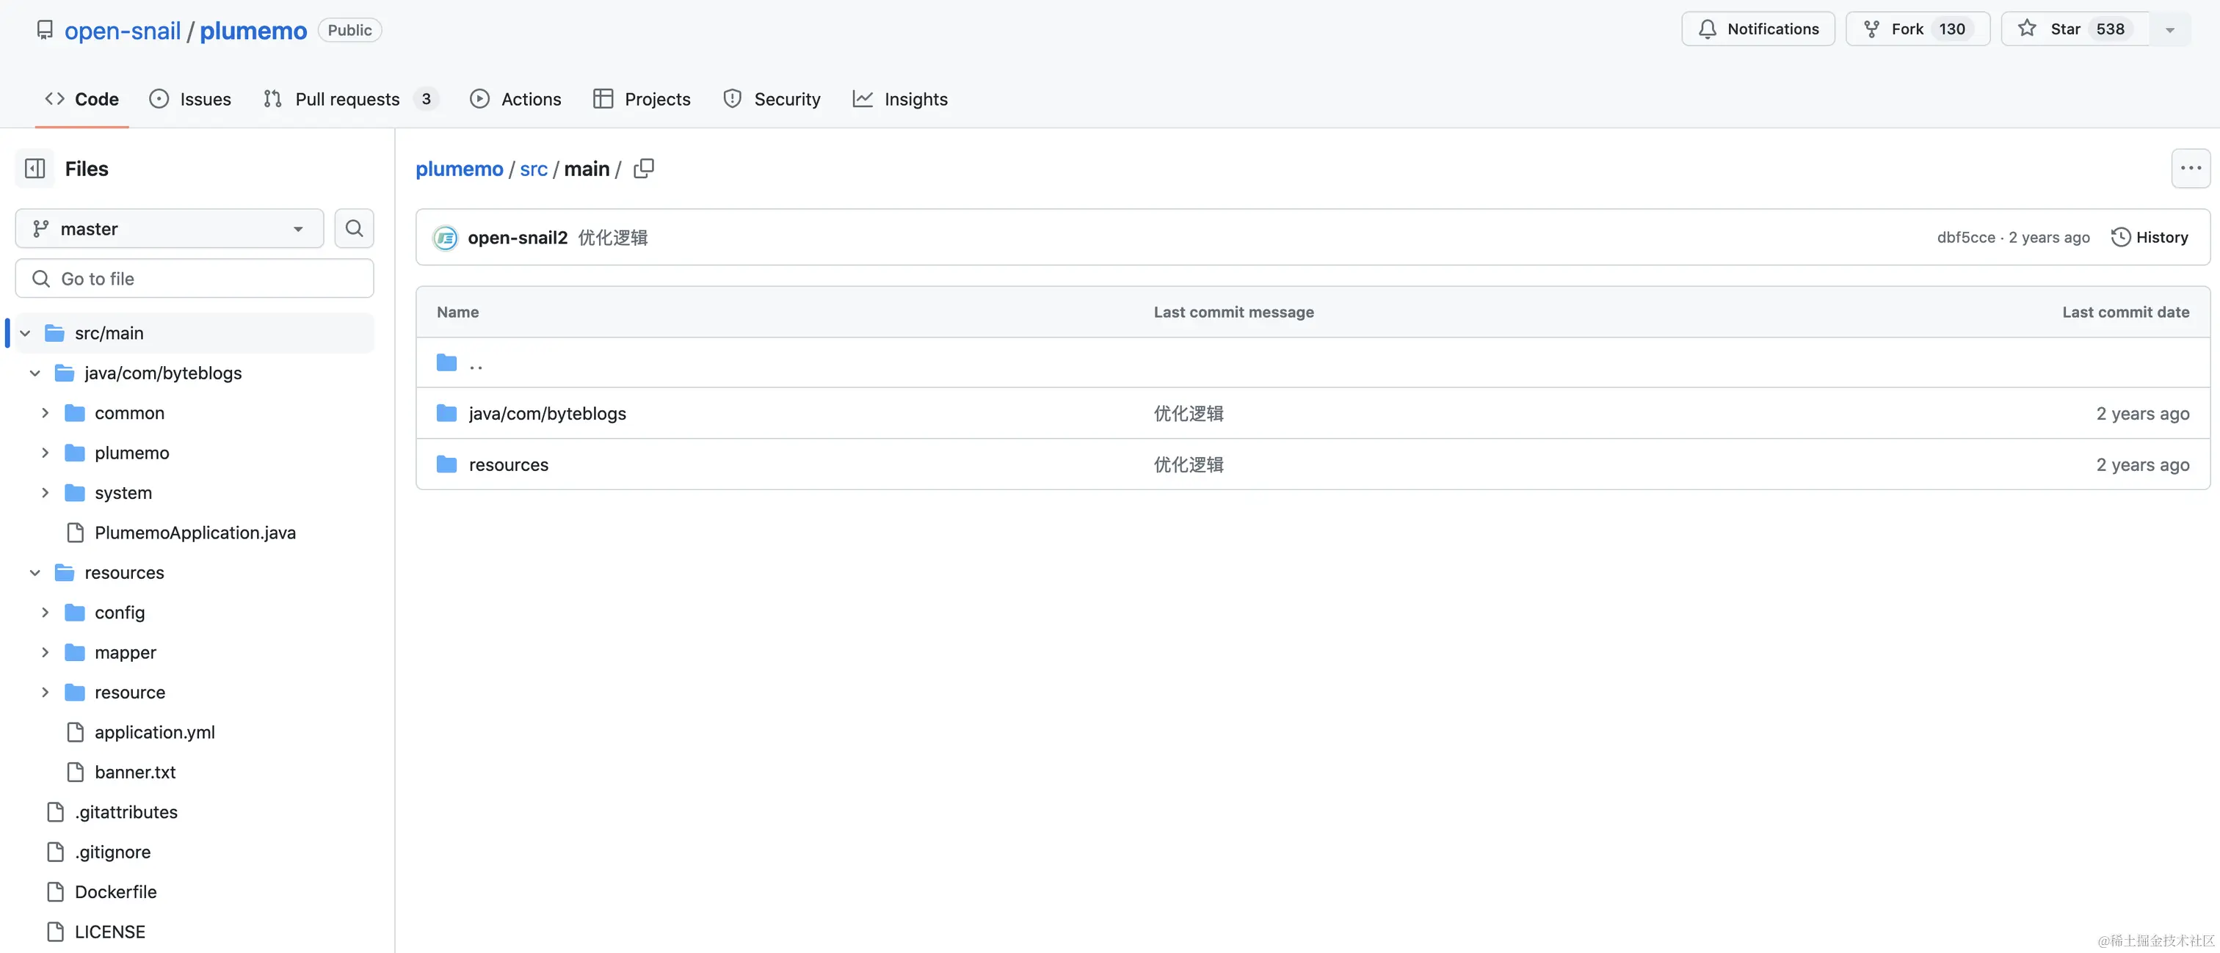Click the .gitignore file icon
Viewport: 2220px width, 953px height.
[56, 852]
